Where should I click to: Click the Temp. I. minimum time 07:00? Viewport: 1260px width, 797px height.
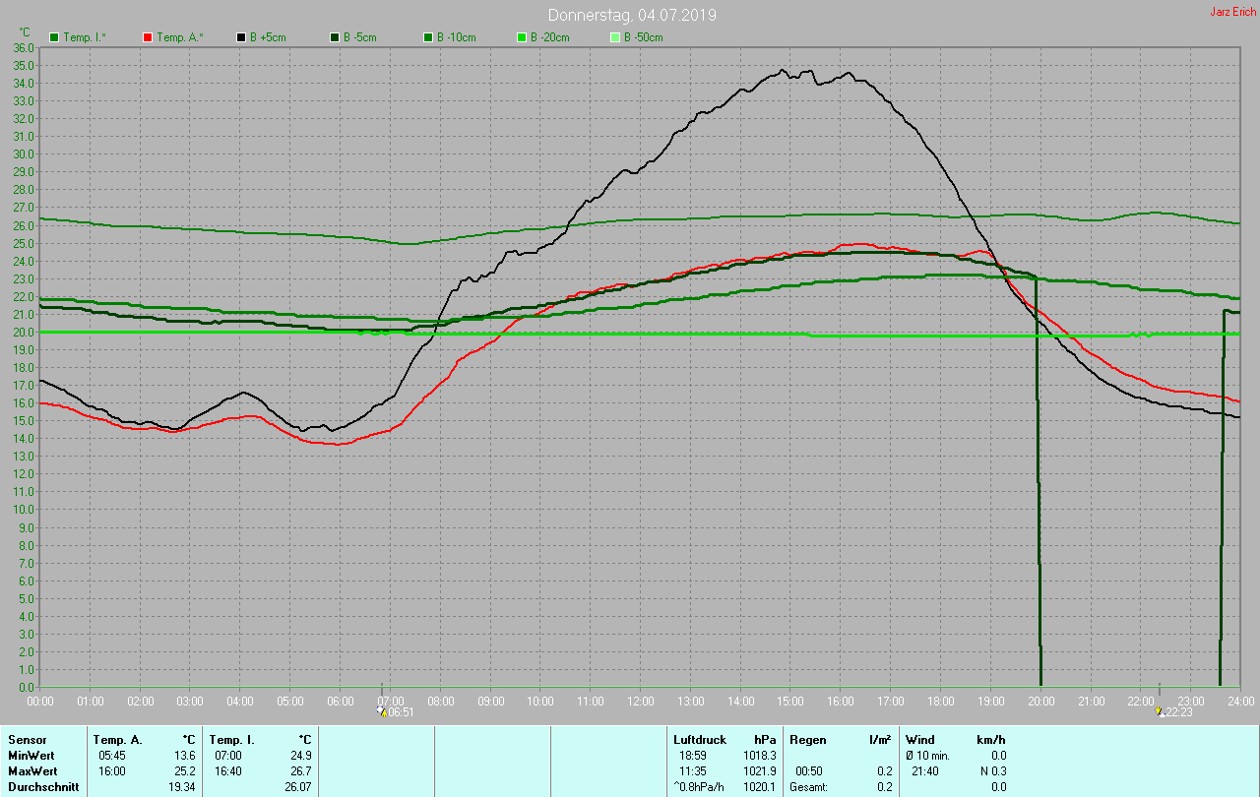pos(228,755)
